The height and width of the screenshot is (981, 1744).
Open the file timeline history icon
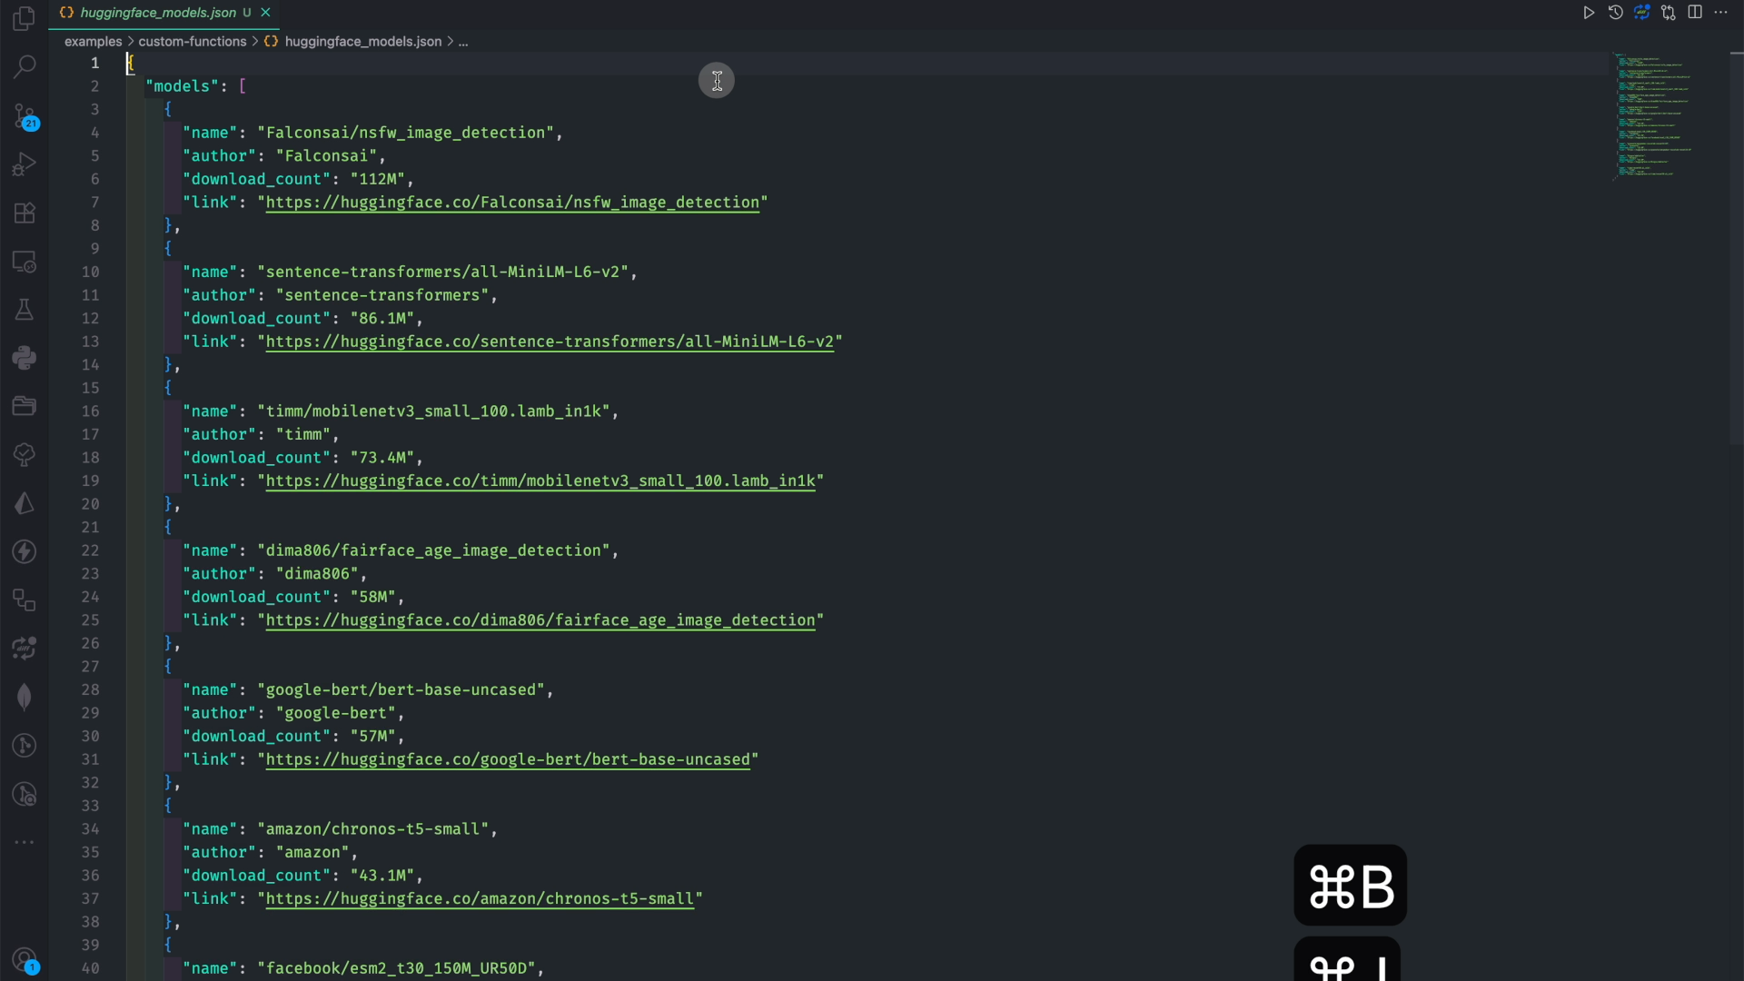pos(1615,13)
